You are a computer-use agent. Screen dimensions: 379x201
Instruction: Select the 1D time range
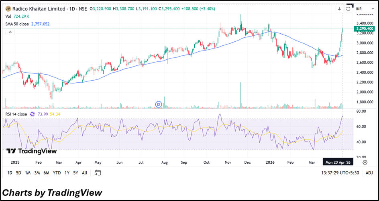tap(9, 173)
